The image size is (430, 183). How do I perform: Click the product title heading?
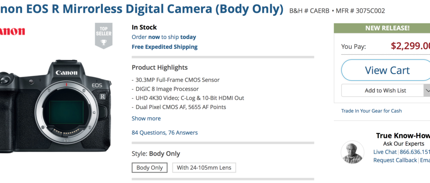tap(142, 9)
